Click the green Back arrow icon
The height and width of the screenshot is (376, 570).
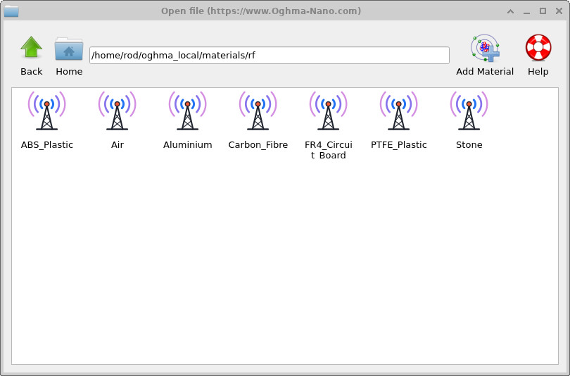click(31, 47)
